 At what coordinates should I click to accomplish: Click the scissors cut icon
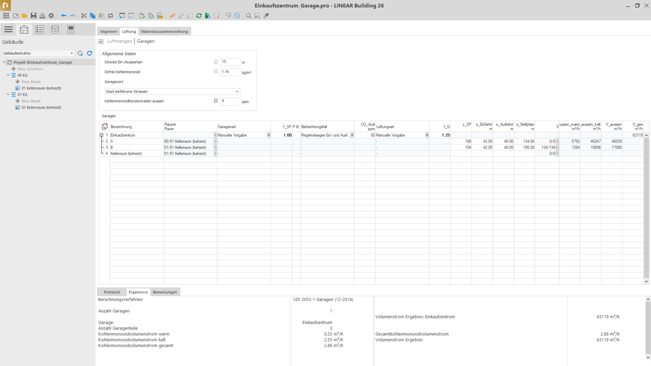pyautogui.click(x=84, y=16)
